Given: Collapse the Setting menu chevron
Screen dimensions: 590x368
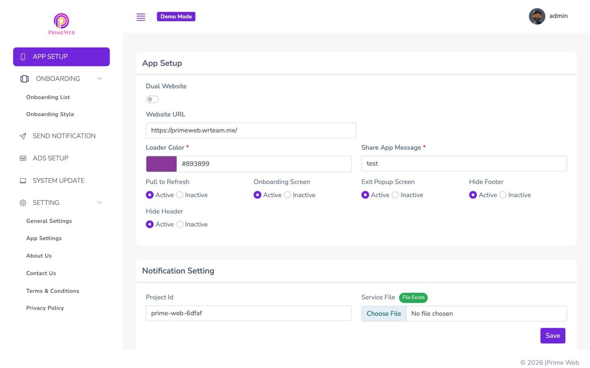Looking at the screenshot, I should [x=99, y=202].
